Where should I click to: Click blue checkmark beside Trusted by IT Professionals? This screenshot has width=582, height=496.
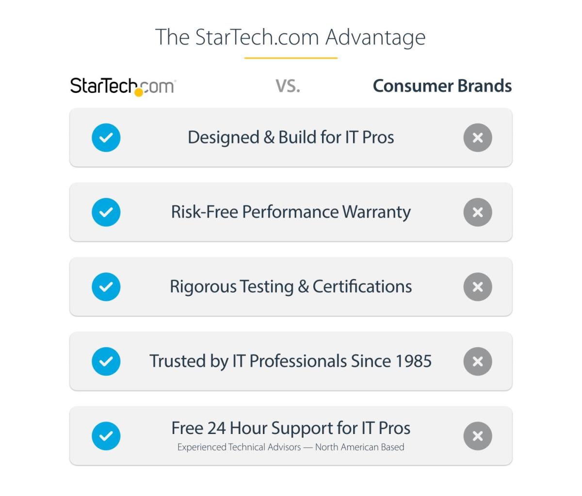point(106,361)
